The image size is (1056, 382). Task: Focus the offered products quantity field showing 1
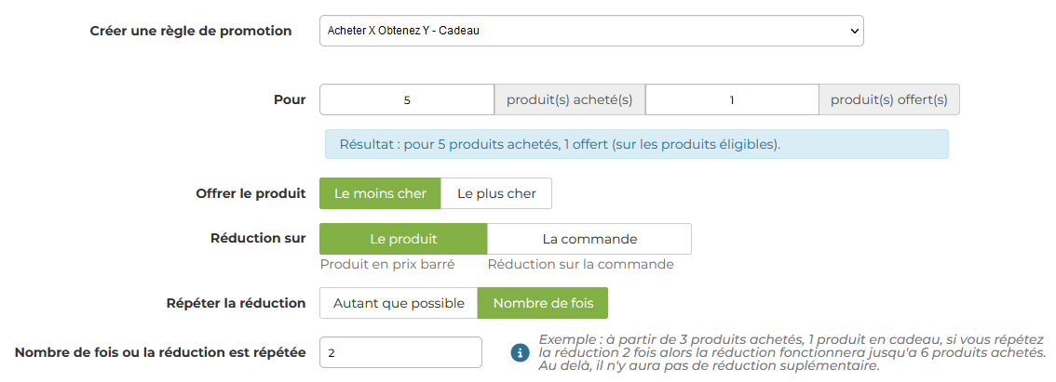click(x=732, y=99)
